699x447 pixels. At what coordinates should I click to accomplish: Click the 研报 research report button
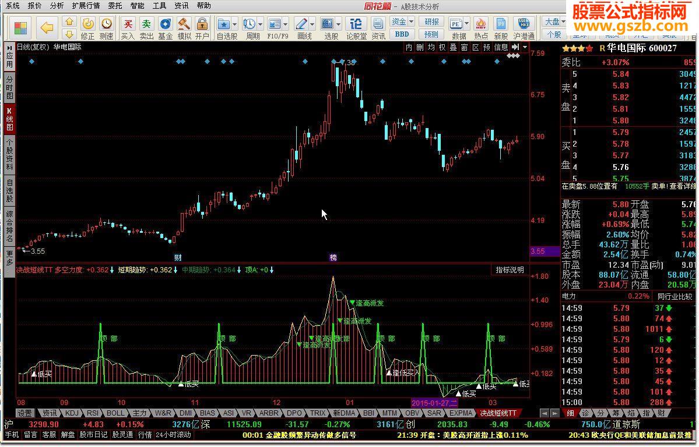coord(431,22)
